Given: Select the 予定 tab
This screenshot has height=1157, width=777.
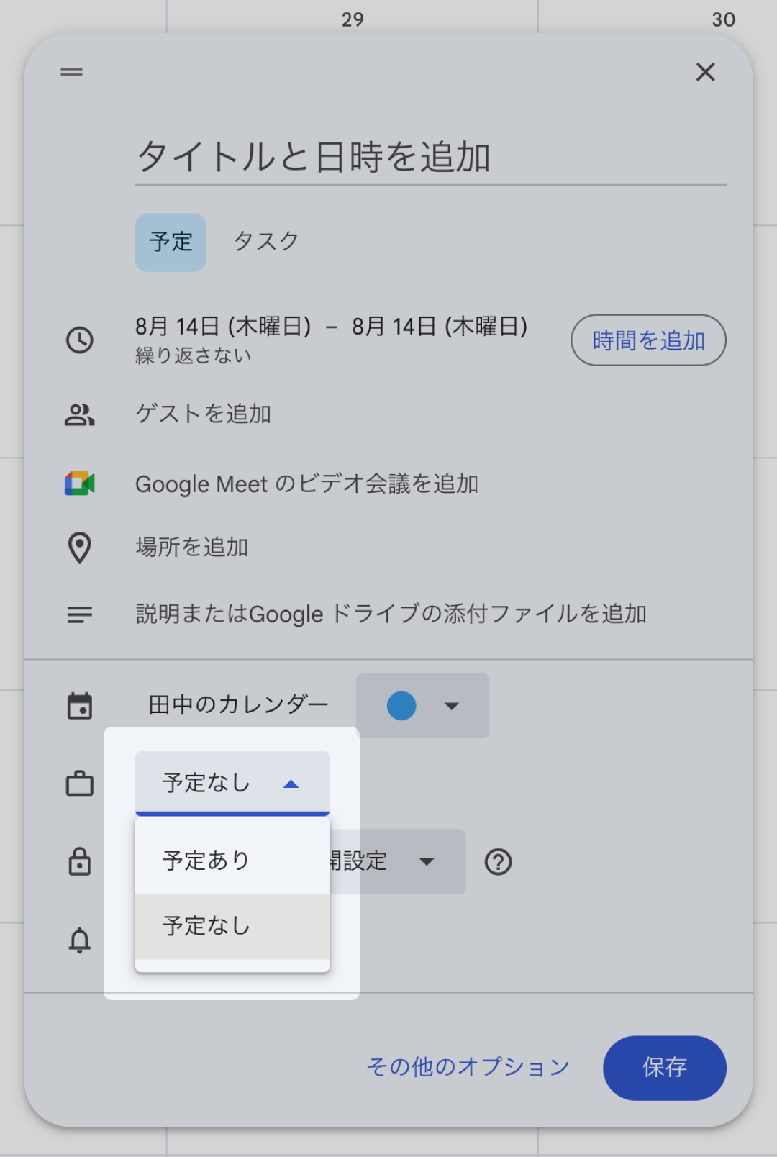Looking at the screenshot, I should pyautogui.click(x=170, y=241).
